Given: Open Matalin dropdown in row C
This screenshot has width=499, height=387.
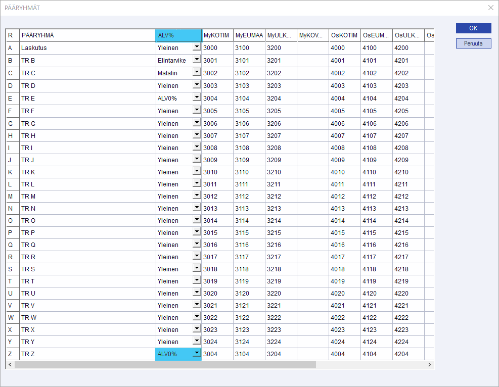Looking at the screenshot, I should (197, 73).
